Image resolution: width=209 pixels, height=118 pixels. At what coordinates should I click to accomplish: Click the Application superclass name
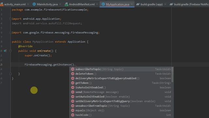point(76,42)
